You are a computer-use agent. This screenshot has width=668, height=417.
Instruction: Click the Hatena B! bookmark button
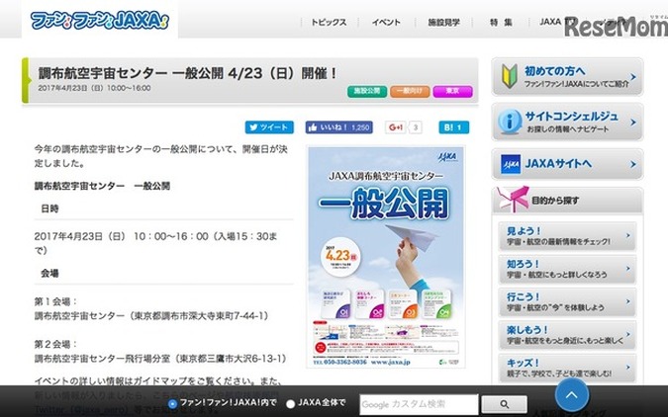point(453,127)
